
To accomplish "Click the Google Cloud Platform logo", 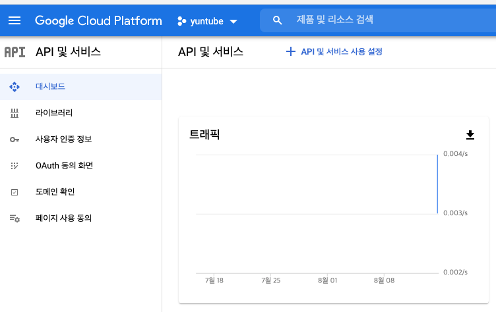I will pos(98,21).
